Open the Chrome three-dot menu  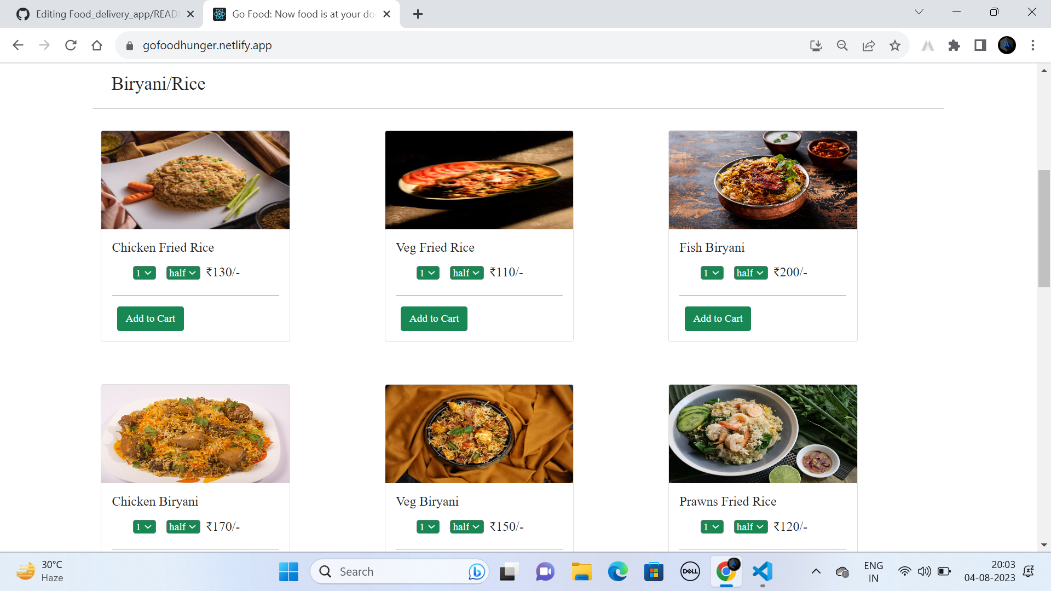tap(1033, 45)
